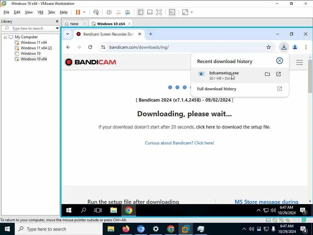
Task: Open 'Curious about Bandicam? Click here!' link
Action: (179, 143)
